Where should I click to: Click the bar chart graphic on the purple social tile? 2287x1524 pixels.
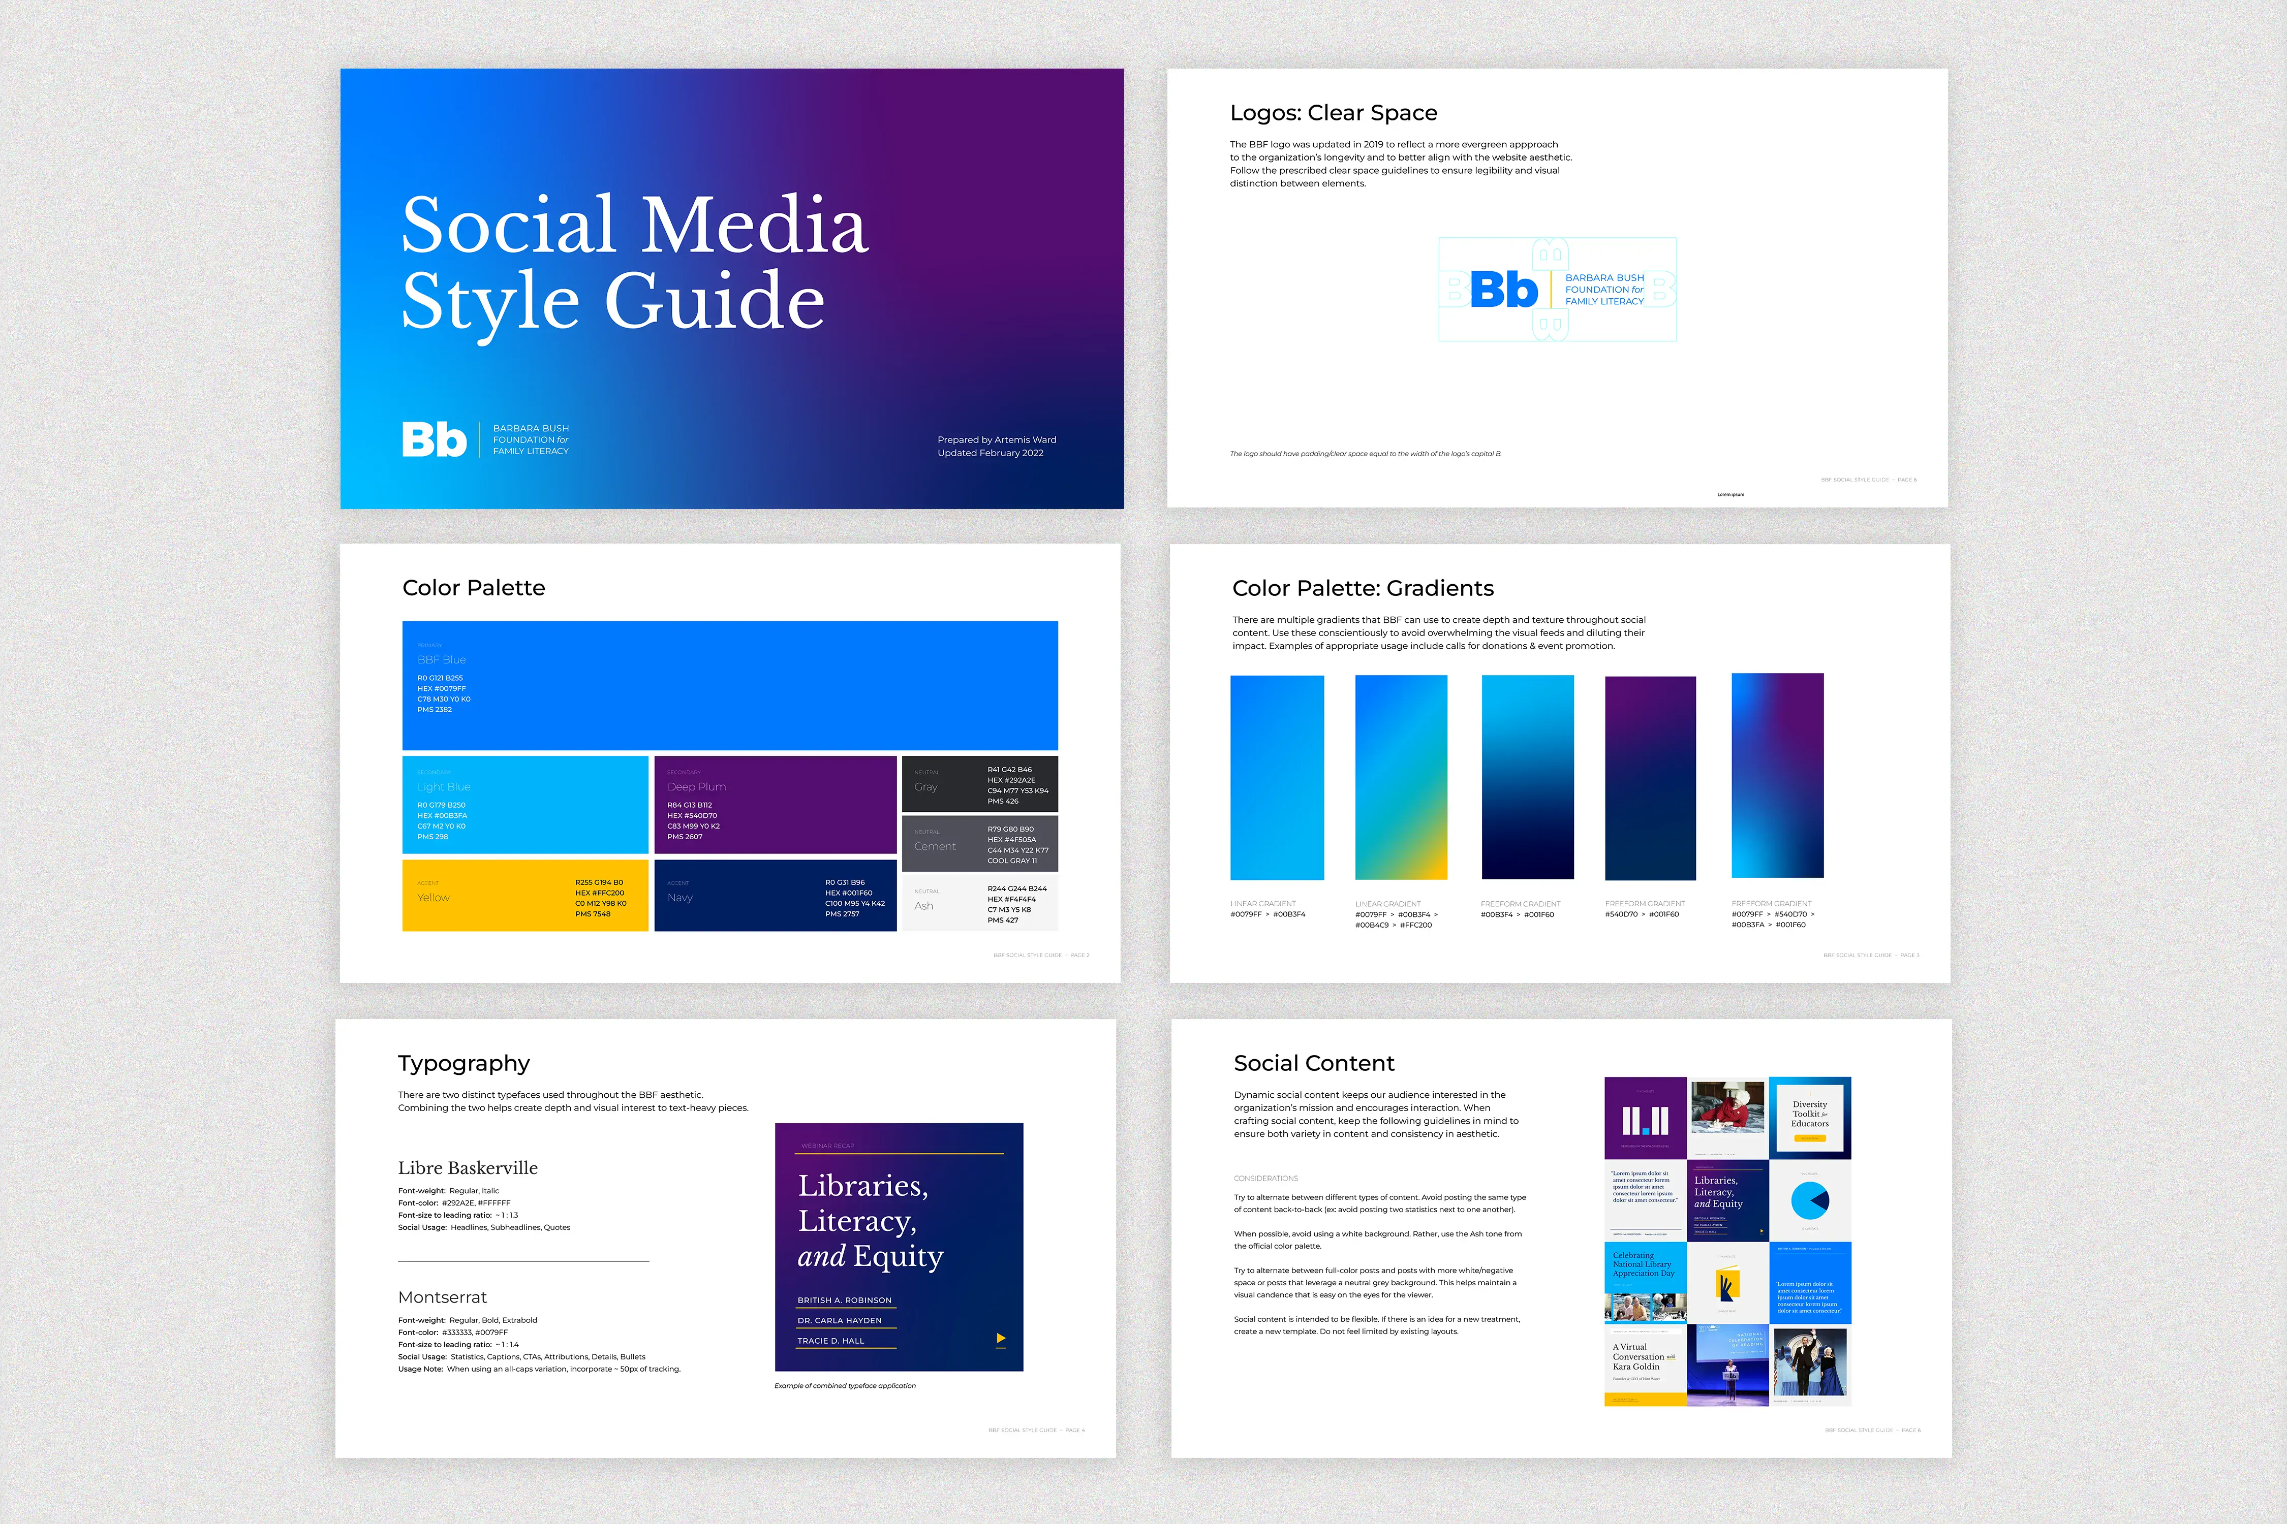[x=1645, y=1121]
